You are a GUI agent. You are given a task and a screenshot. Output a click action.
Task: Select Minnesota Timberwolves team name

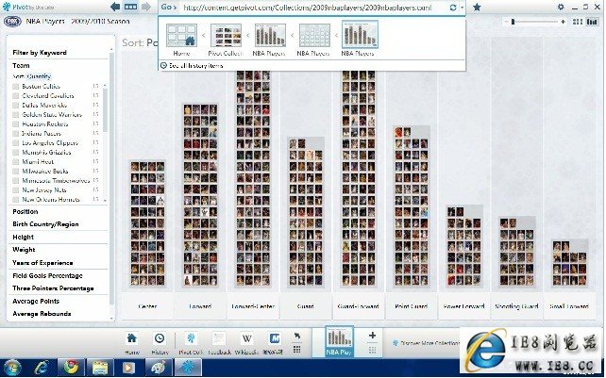click(56, 181)
